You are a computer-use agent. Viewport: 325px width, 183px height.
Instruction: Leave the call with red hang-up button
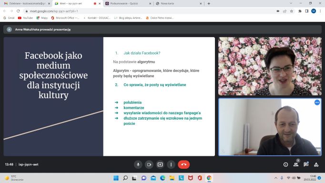click(x=183, y=164)
